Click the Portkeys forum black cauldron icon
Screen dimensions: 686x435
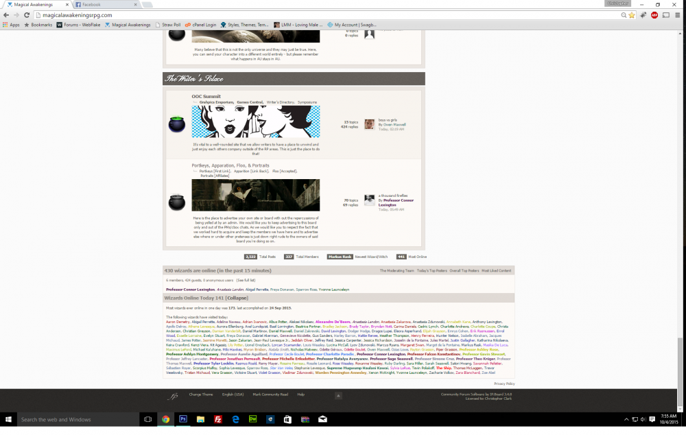point(177,202)
